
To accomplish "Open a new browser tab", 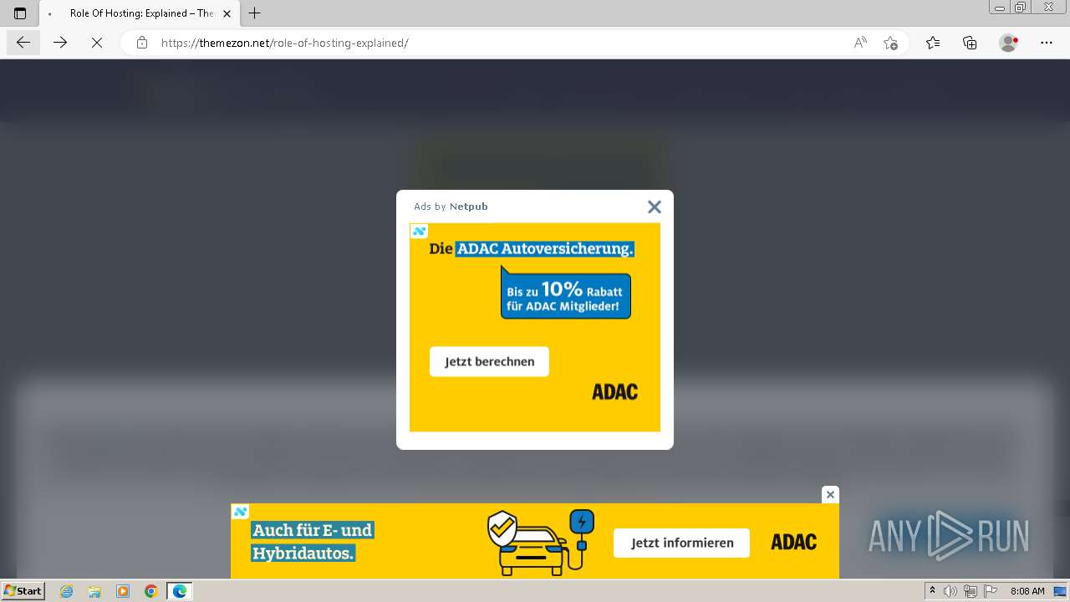I will coord(255,13).
